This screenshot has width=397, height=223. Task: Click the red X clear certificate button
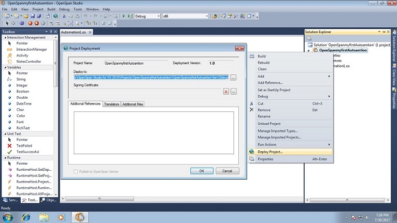click(x=226, y=92)
